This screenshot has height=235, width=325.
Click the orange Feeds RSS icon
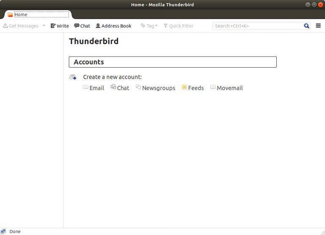tap(184, 87)
